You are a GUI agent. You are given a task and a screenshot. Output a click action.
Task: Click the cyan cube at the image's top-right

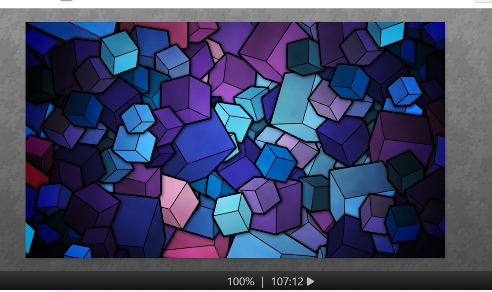tap(387, 32)
